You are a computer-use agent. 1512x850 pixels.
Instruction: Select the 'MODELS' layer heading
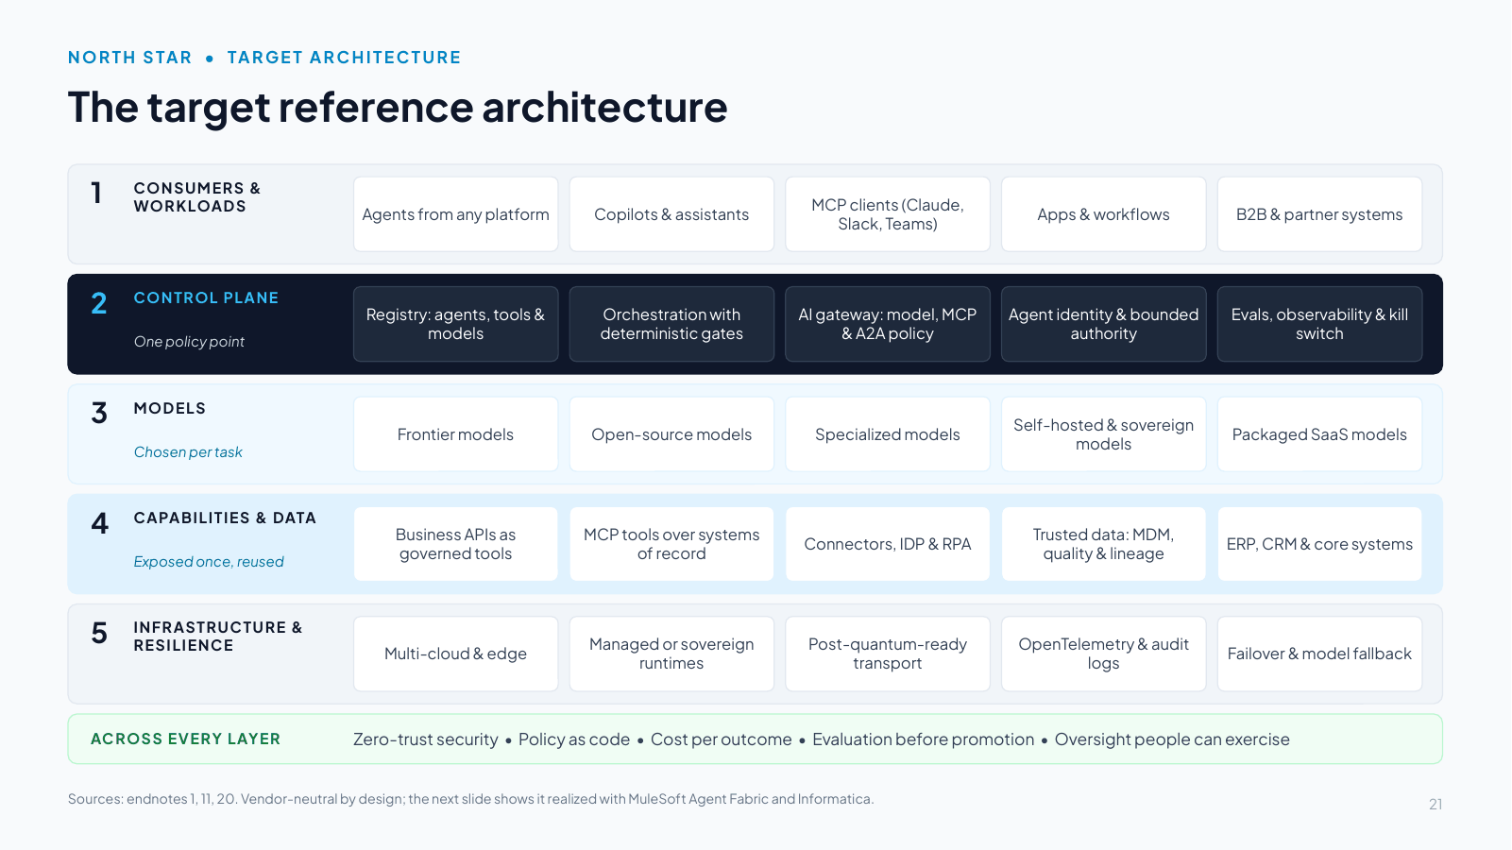pos(169,408)
